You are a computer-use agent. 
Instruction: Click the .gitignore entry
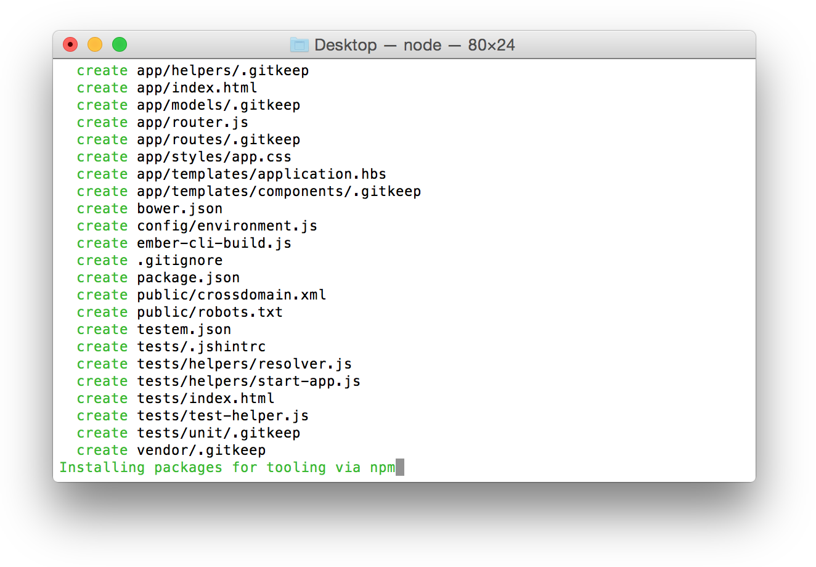(180, 260)
